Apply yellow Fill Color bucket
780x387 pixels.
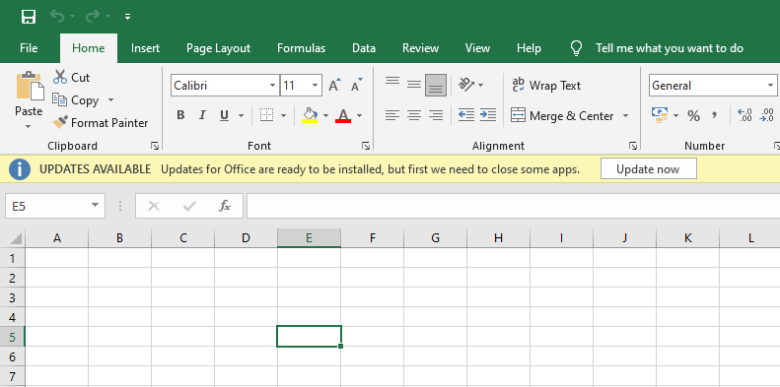tap(310, 116)
